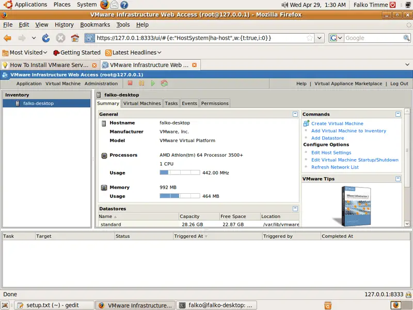
Task: Open the mail launcher icon in top panel
Action: [114, 5]
